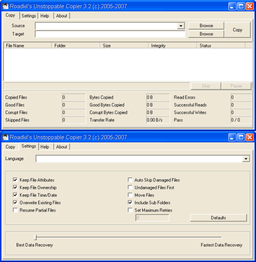The width and height of the screenshot is (256, 262).
Task: Enable Set Maximum Retries checkbox
Action: pyautogui.click(x=130, y=210)
